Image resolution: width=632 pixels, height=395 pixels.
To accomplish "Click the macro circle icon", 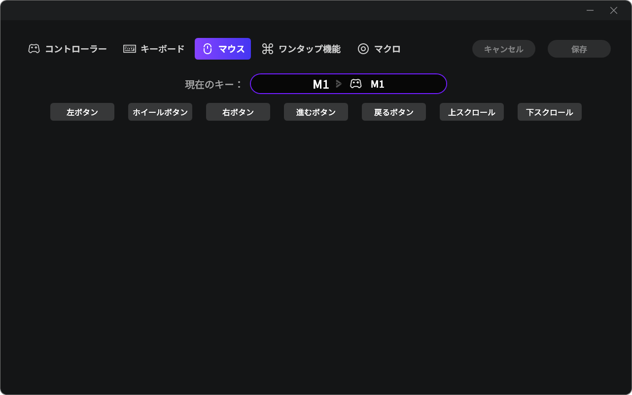I will coord(363,49).
